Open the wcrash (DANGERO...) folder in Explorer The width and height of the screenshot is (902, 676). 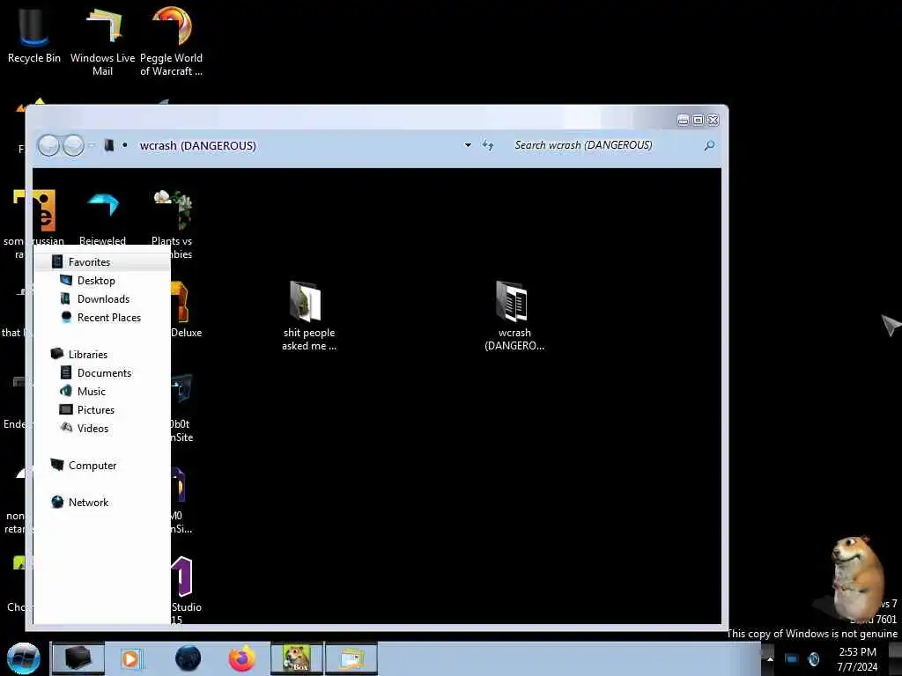[514, 316]
